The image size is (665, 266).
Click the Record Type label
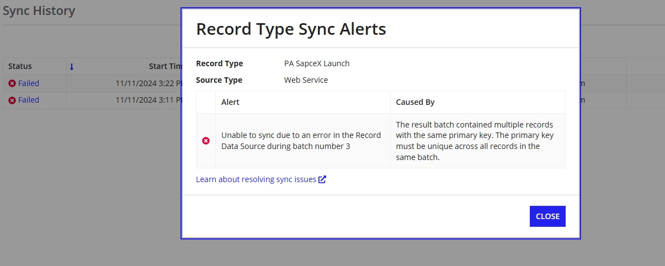[219, 63]
